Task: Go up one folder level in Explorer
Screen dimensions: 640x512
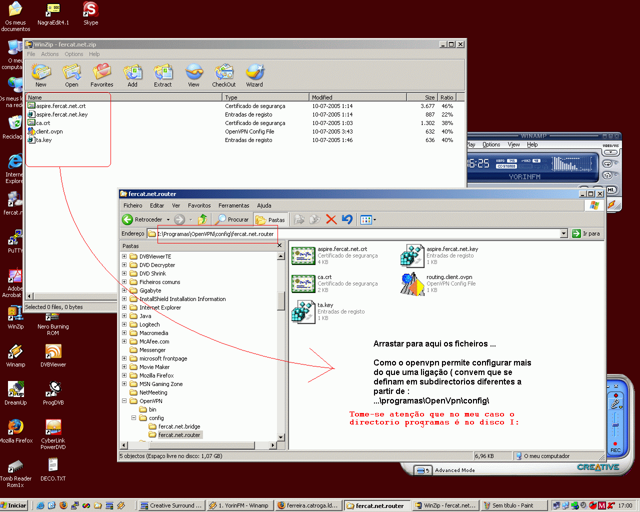Action: [202, 219]
